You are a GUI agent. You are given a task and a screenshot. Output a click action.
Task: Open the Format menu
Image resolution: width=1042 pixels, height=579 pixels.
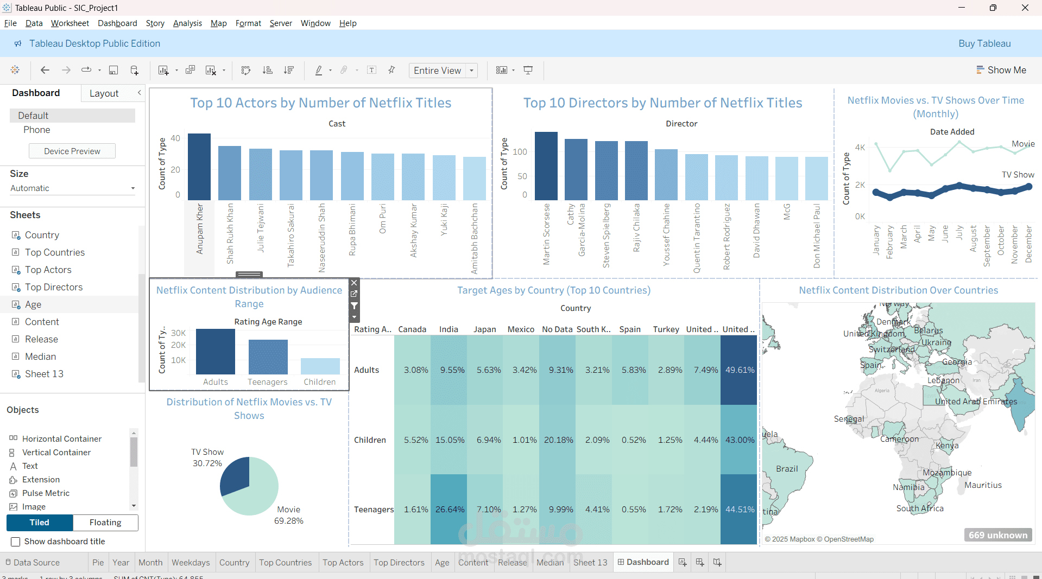tap(248, 23)
